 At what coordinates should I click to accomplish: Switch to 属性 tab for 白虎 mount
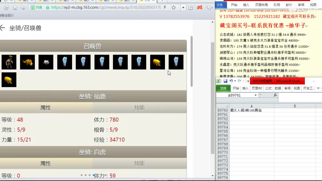tap(46, 164)
